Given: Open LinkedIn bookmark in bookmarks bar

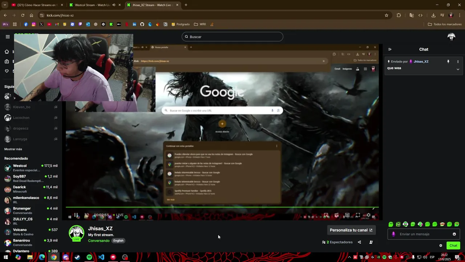Looking at the screenshot, I should pyautogui.click(x=134, y=24).
